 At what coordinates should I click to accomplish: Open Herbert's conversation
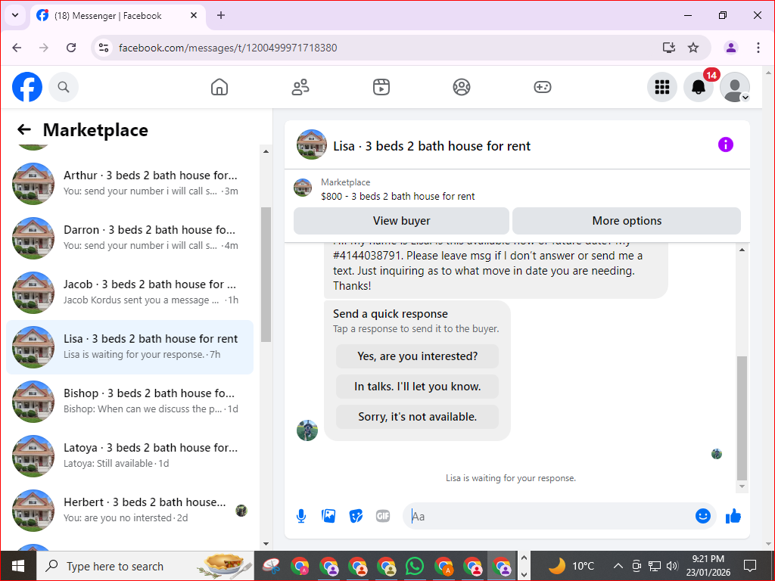pos(129,511)
